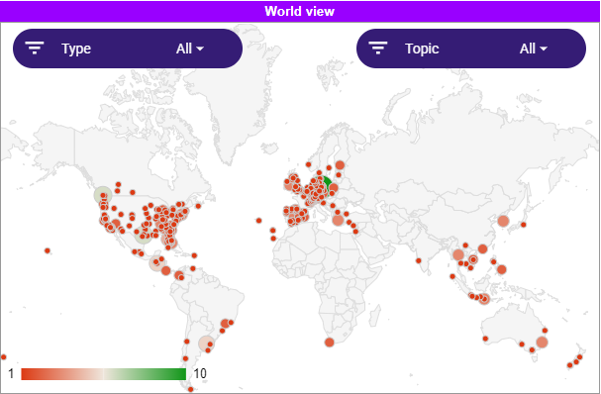Viewport: 601px width, 394px height.
Task: Click the large pale green bubble near Vancouver
Action: (x=103, y=195)
